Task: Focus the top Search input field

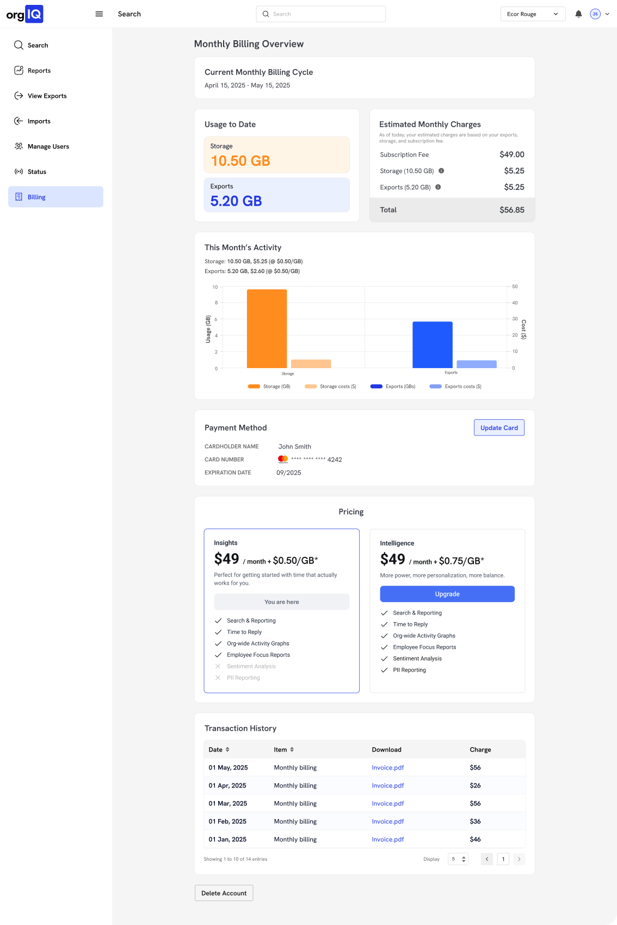Action: [x=321, y=14]
